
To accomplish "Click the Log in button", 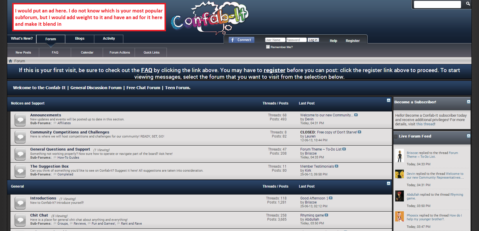I will tap(313, 40).
